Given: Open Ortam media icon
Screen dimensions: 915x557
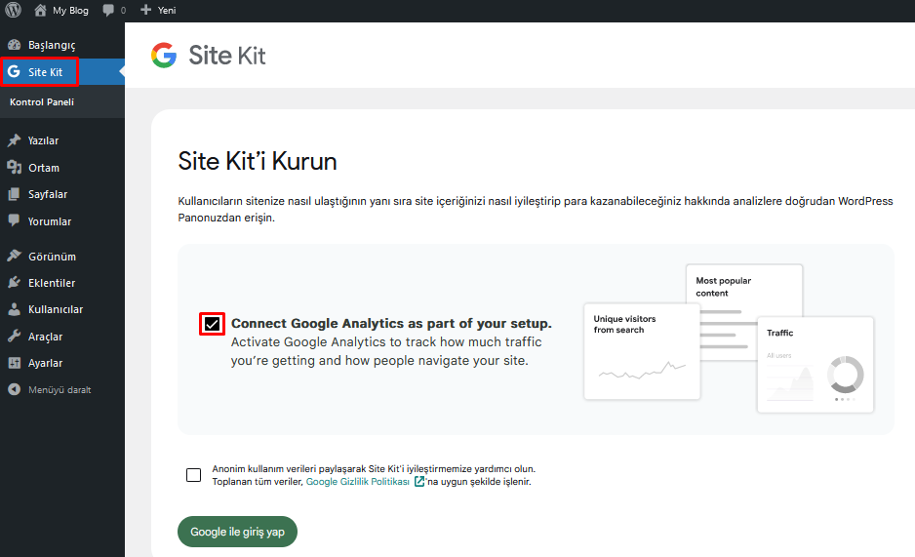Looking at the screenshot, I should [x=14, y=168].
